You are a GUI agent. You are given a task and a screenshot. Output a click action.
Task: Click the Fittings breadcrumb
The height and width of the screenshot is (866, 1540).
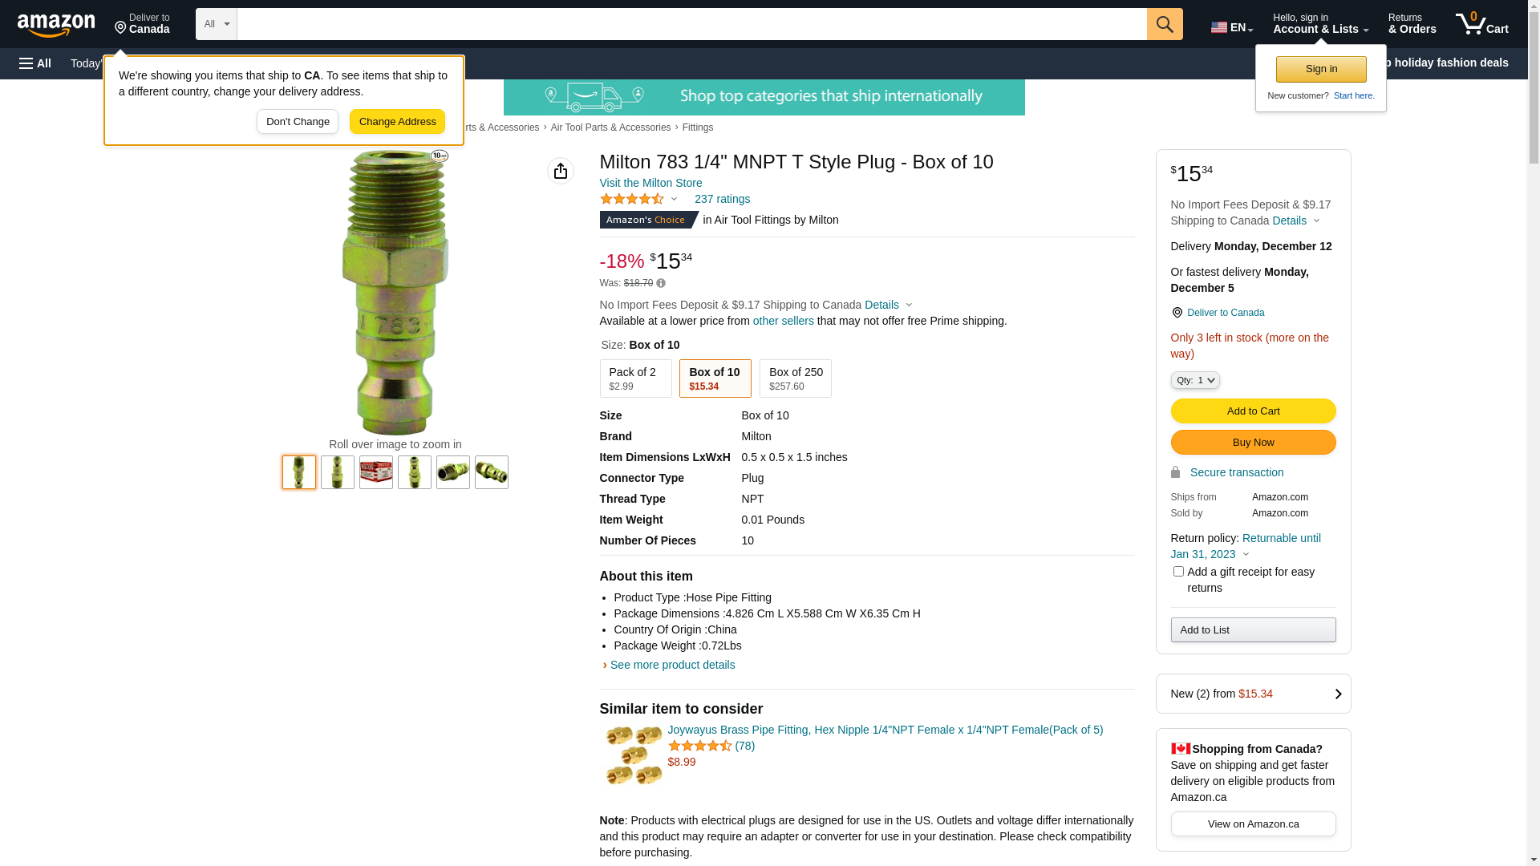pyautogui.click(x=698, y=127)
